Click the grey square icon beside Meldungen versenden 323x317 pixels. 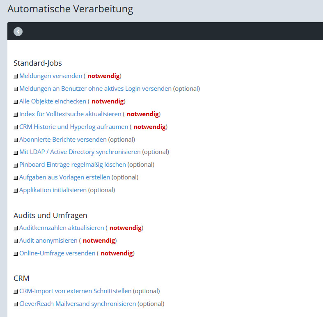click(16, 76)
